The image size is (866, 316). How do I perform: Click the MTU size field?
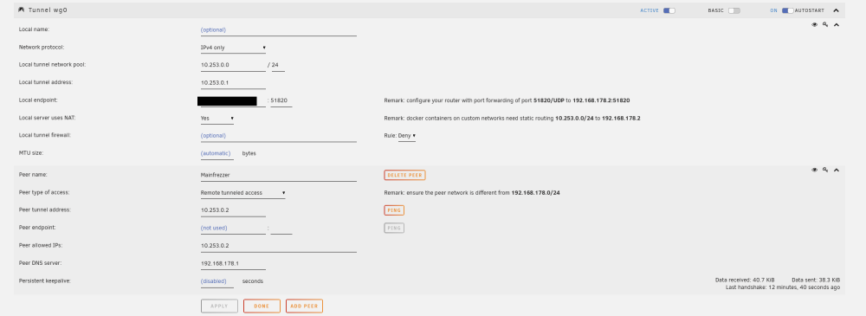point(217,153)
